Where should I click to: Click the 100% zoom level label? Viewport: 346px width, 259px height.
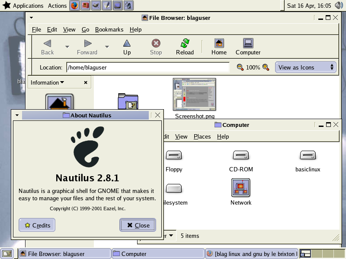[x=253, y=67]
